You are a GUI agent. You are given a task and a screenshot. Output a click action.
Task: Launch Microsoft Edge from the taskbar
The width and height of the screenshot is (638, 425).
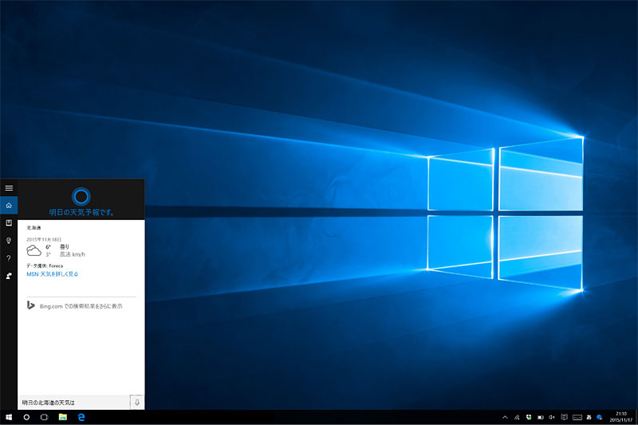click(x=81, y=417)
